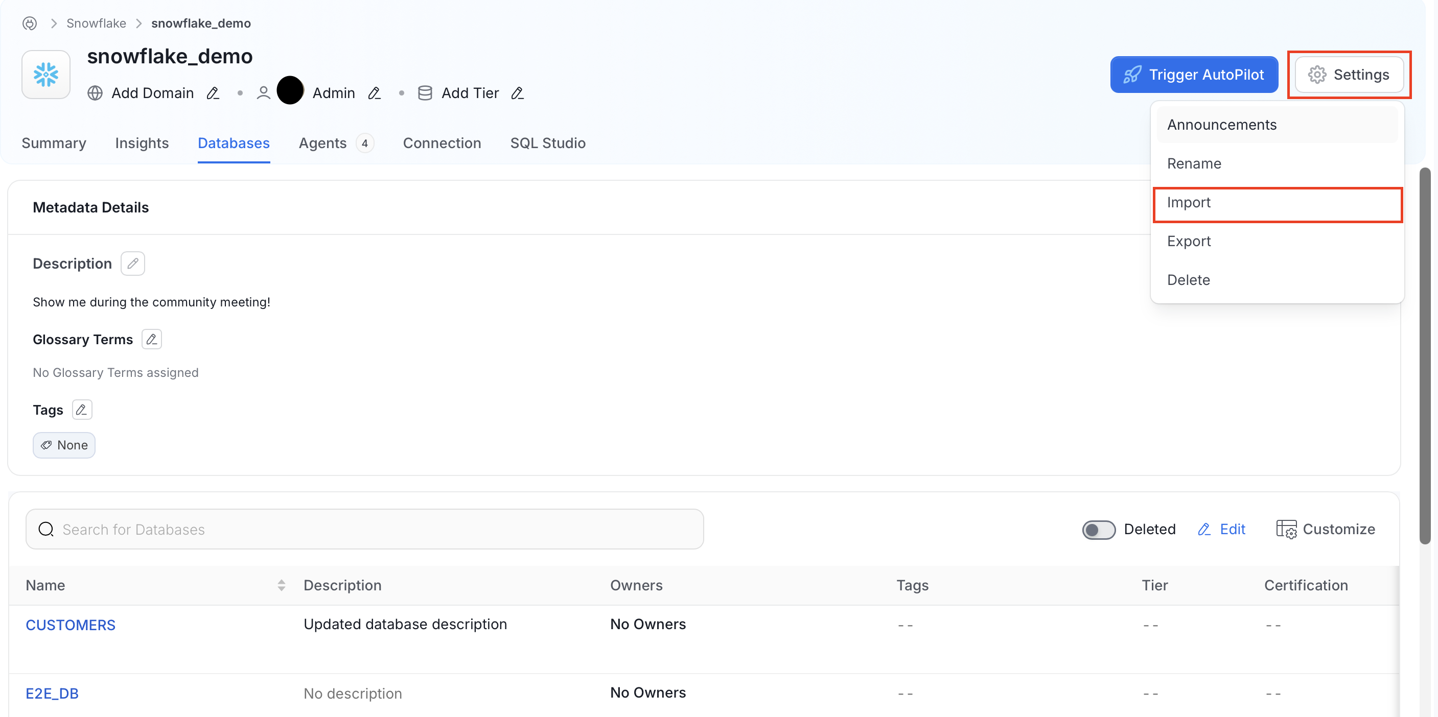Edit tier pencil beside Add Tier

tap(518, 93)
